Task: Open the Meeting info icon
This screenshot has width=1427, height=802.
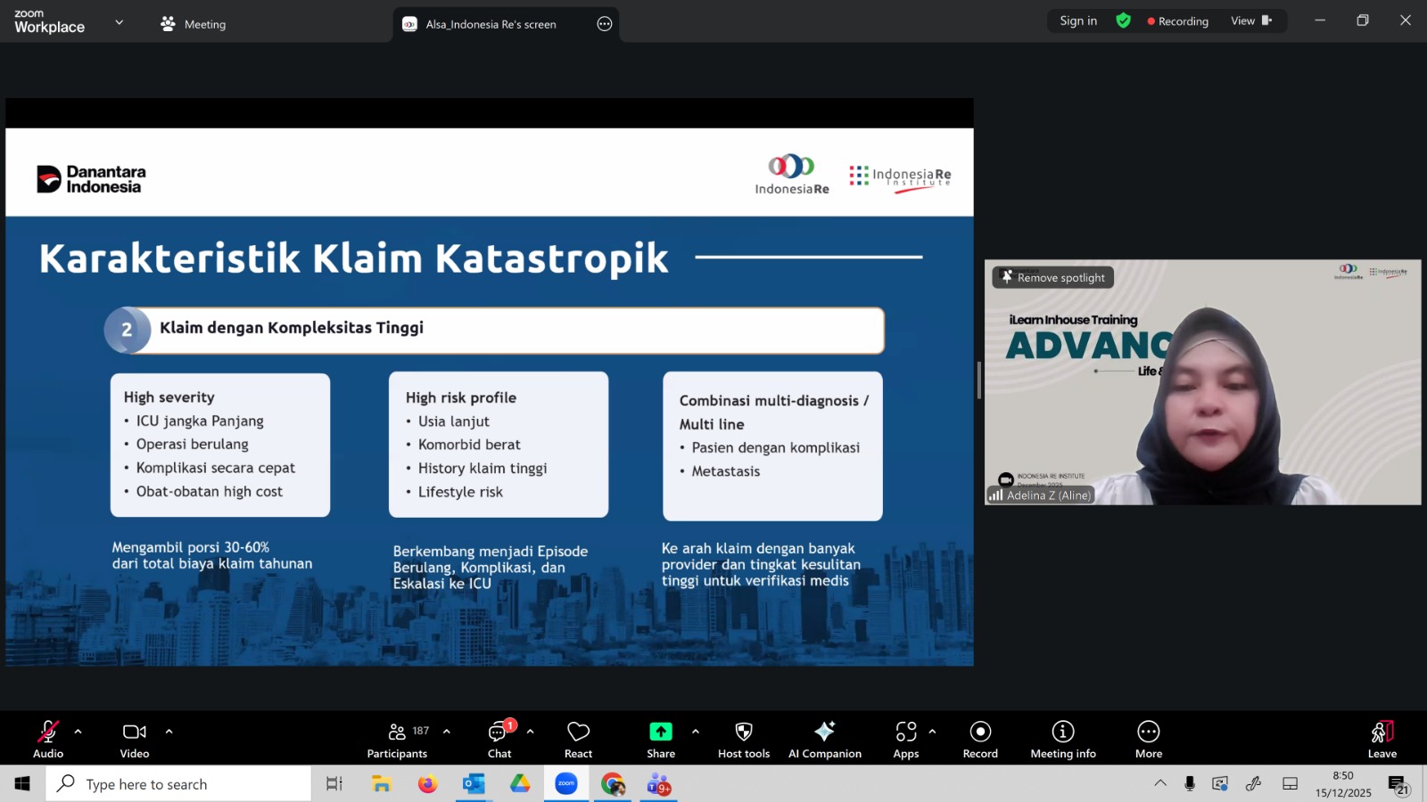Action: pyautogui.click(x=1062, y=739)
